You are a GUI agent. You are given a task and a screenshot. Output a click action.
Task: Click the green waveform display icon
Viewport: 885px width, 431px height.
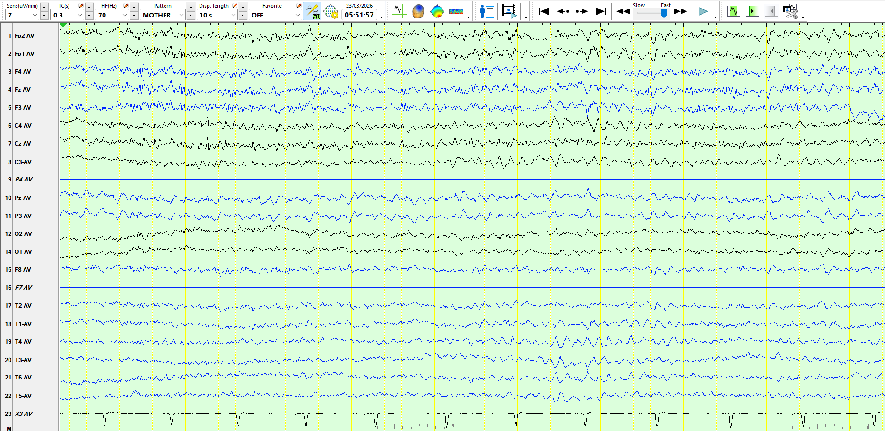click(x=734, y=11)
